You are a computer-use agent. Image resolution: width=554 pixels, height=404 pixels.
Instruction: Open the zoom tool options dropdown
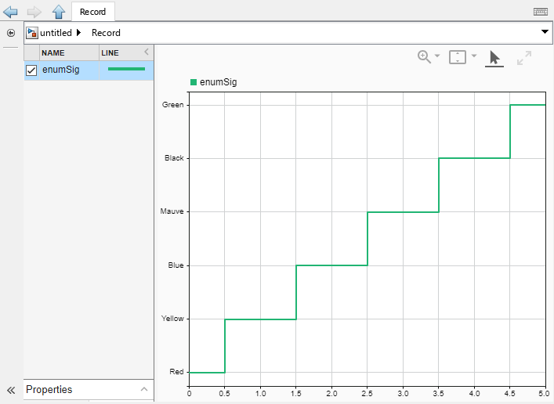(x=437, y=57)
